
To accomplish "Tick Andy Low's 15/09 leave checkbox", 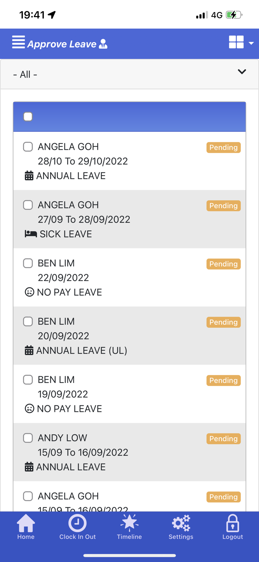I will (x=28, y=438).
